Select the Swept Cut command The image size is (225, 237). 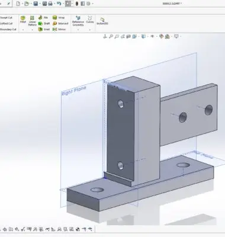pos(7,18)
